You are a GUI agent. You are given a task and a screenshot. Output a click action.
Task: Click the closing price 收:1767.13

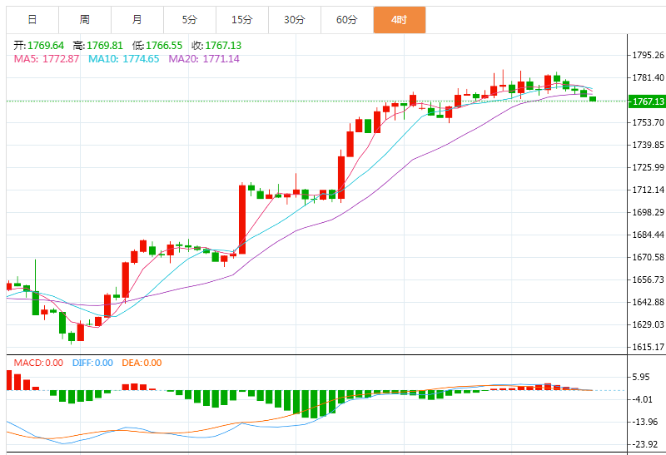coord(216,46)
